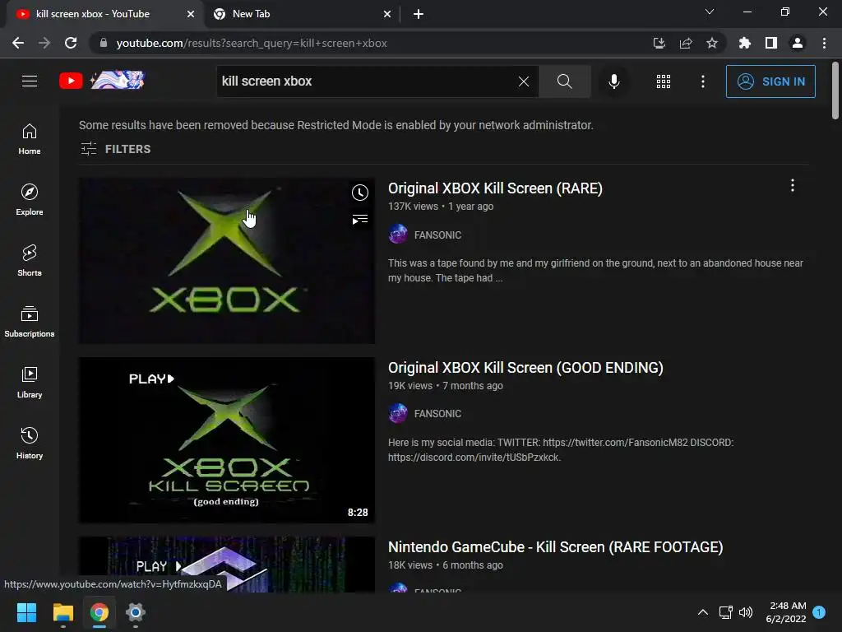Open the YouTube apps grid
The image size is (842, 632).
[664, 81]
